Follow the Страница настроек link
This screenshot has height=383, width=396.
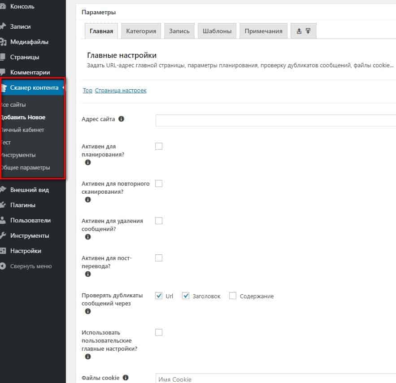click(121, 91)
